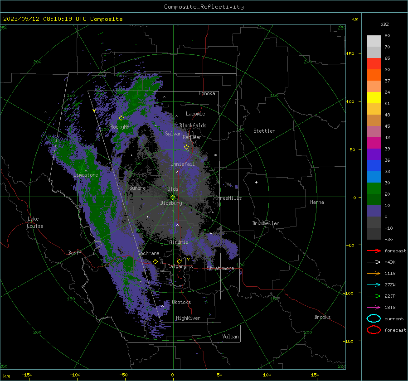Click the yellow diamond marker below RedDeer

pos(186,147)
